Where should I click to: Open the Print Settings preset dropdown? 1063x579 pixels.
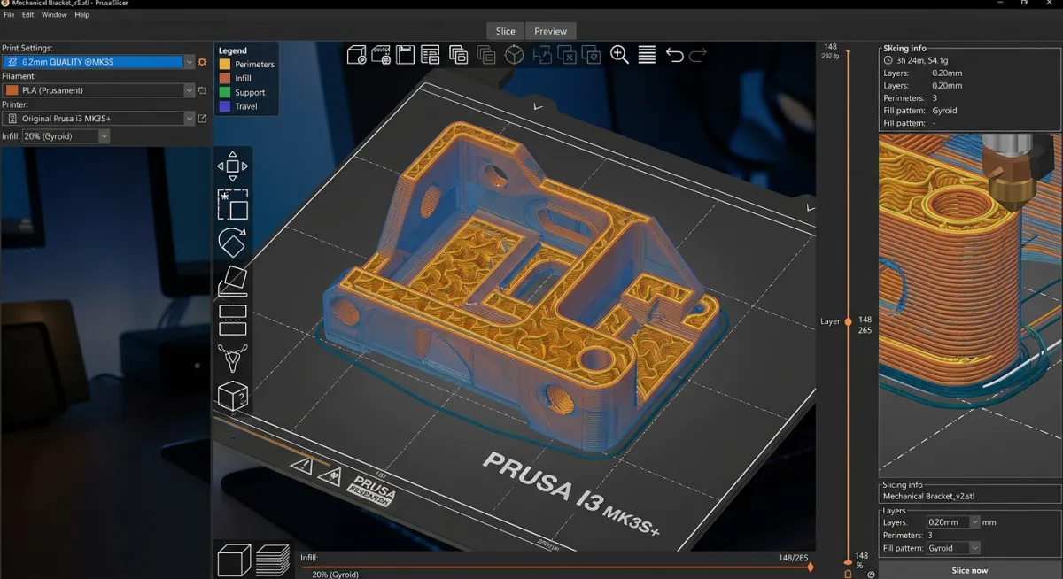tap(98, 62)
